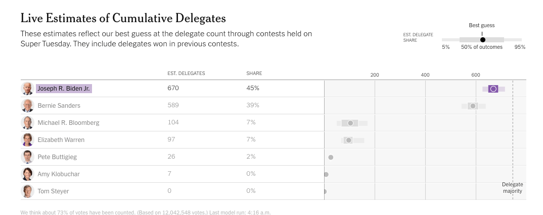Click Elizabeth Warren's portrait photo
Screen dimensions: 543x215
click(x=27, y=140)
